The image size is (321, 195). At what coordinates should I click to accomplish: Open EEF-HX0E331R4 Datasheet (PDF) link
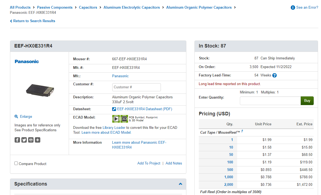coord(144,109)
